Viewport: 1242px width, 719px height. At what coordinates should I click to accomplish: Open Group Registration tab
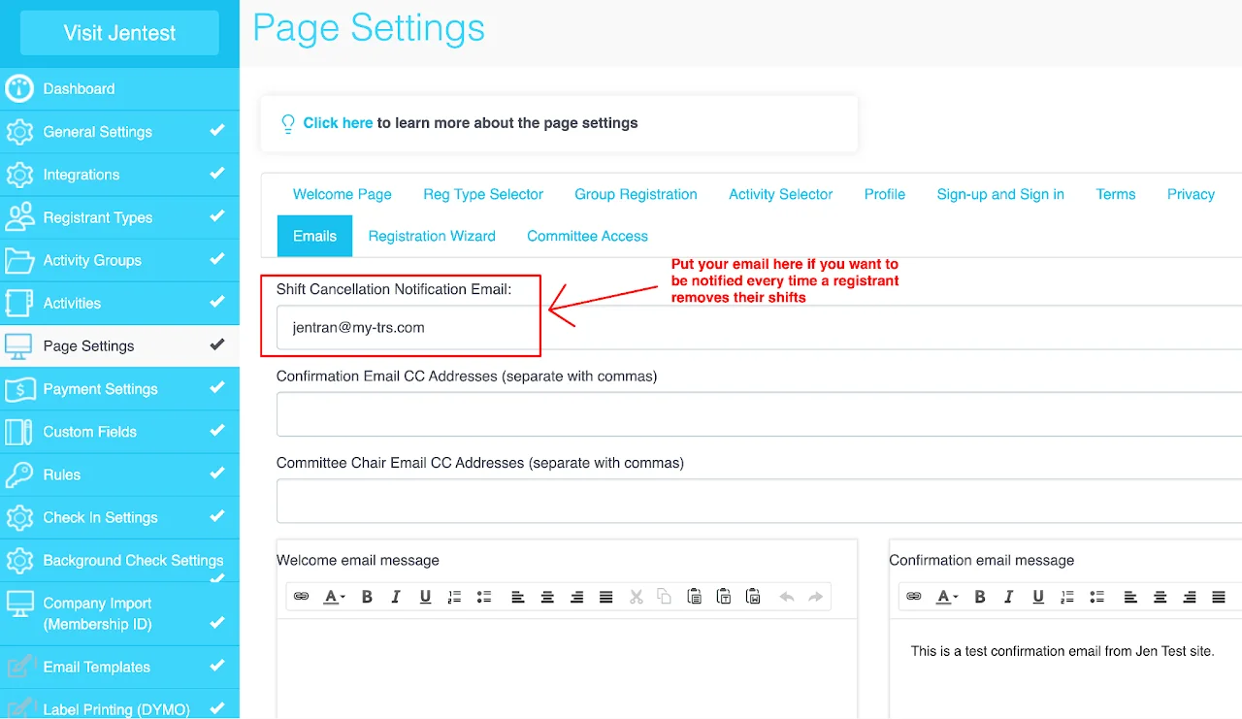[636, 194]
